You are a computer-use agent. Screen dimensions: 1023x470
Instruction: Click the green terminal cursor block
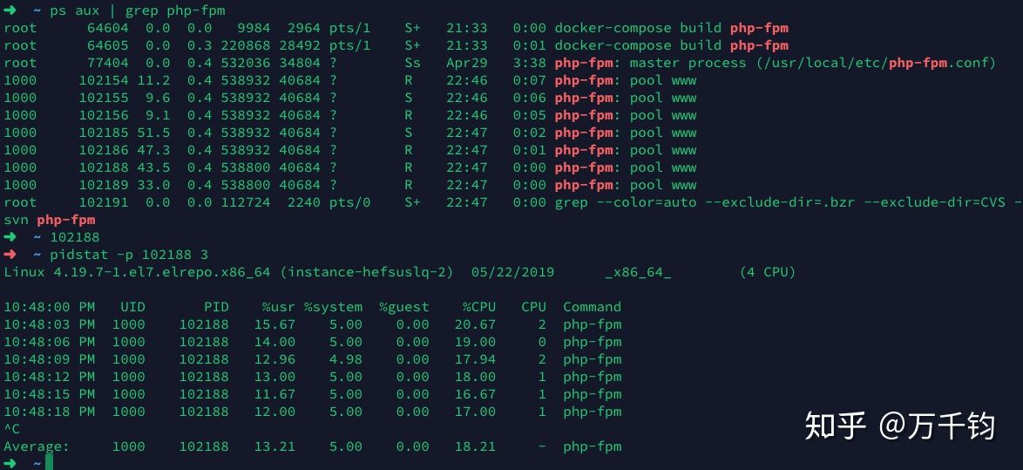click(x=49, y=462)
